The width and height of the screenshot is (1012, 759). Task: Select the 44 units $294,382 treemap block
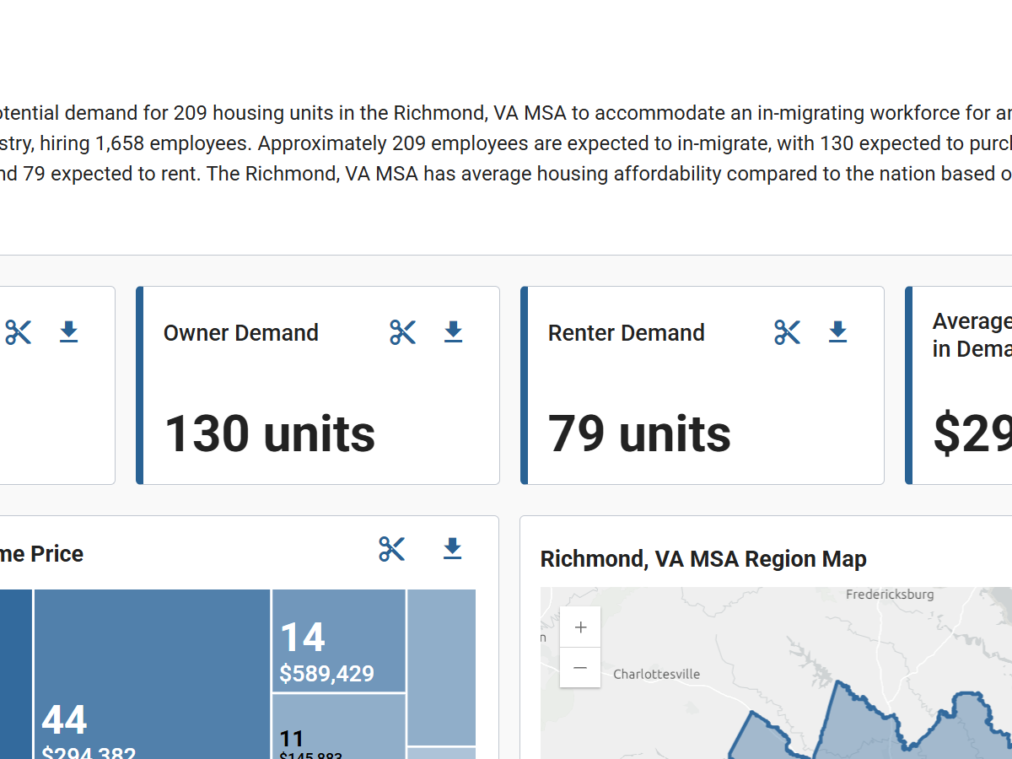[x=152, y=675]
